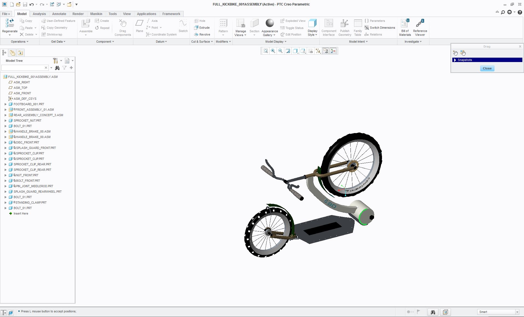524x317 pixels.
Task: Open the Framework tab
Action: coord(171,14)
